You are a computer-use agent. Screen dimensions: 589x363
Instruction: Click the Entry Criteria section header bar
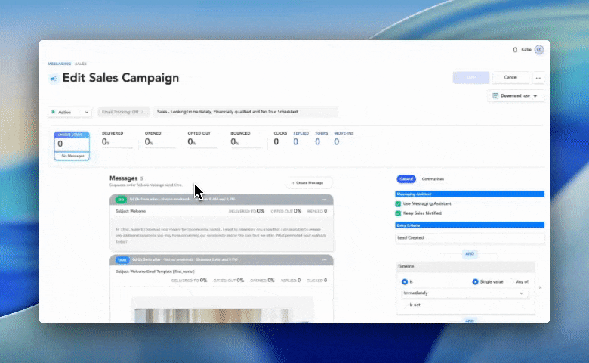pyautogui.click(x=470, y=225)
